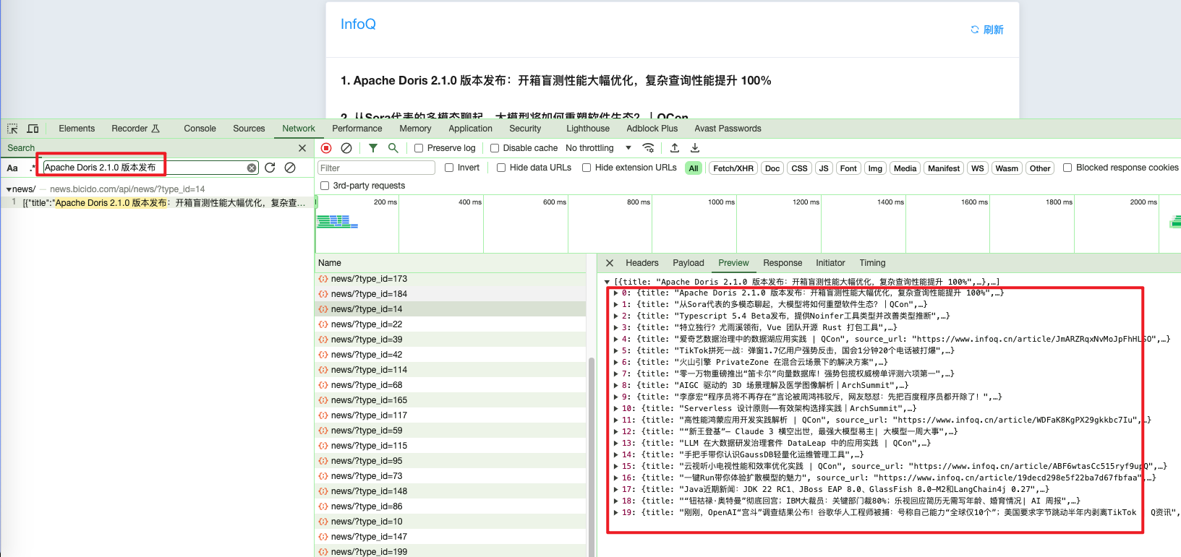Open the Timing tab
Viewport: 1181px width, 557px height.
(872, 263)
